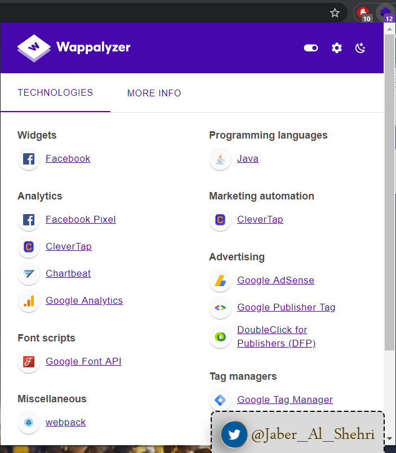Image resolution: width=396 pixels, height=453 pixels.
Task: Click the Wappalyzer diamond logo
Action: 34,48
